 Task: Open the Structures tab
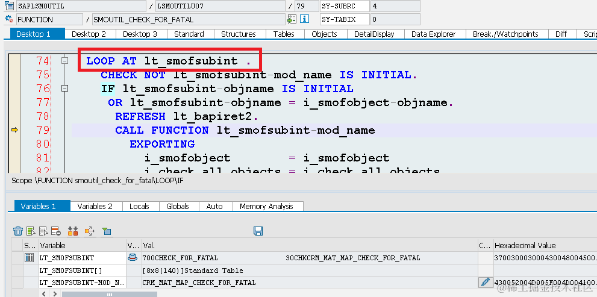click(x=239, y=34)
